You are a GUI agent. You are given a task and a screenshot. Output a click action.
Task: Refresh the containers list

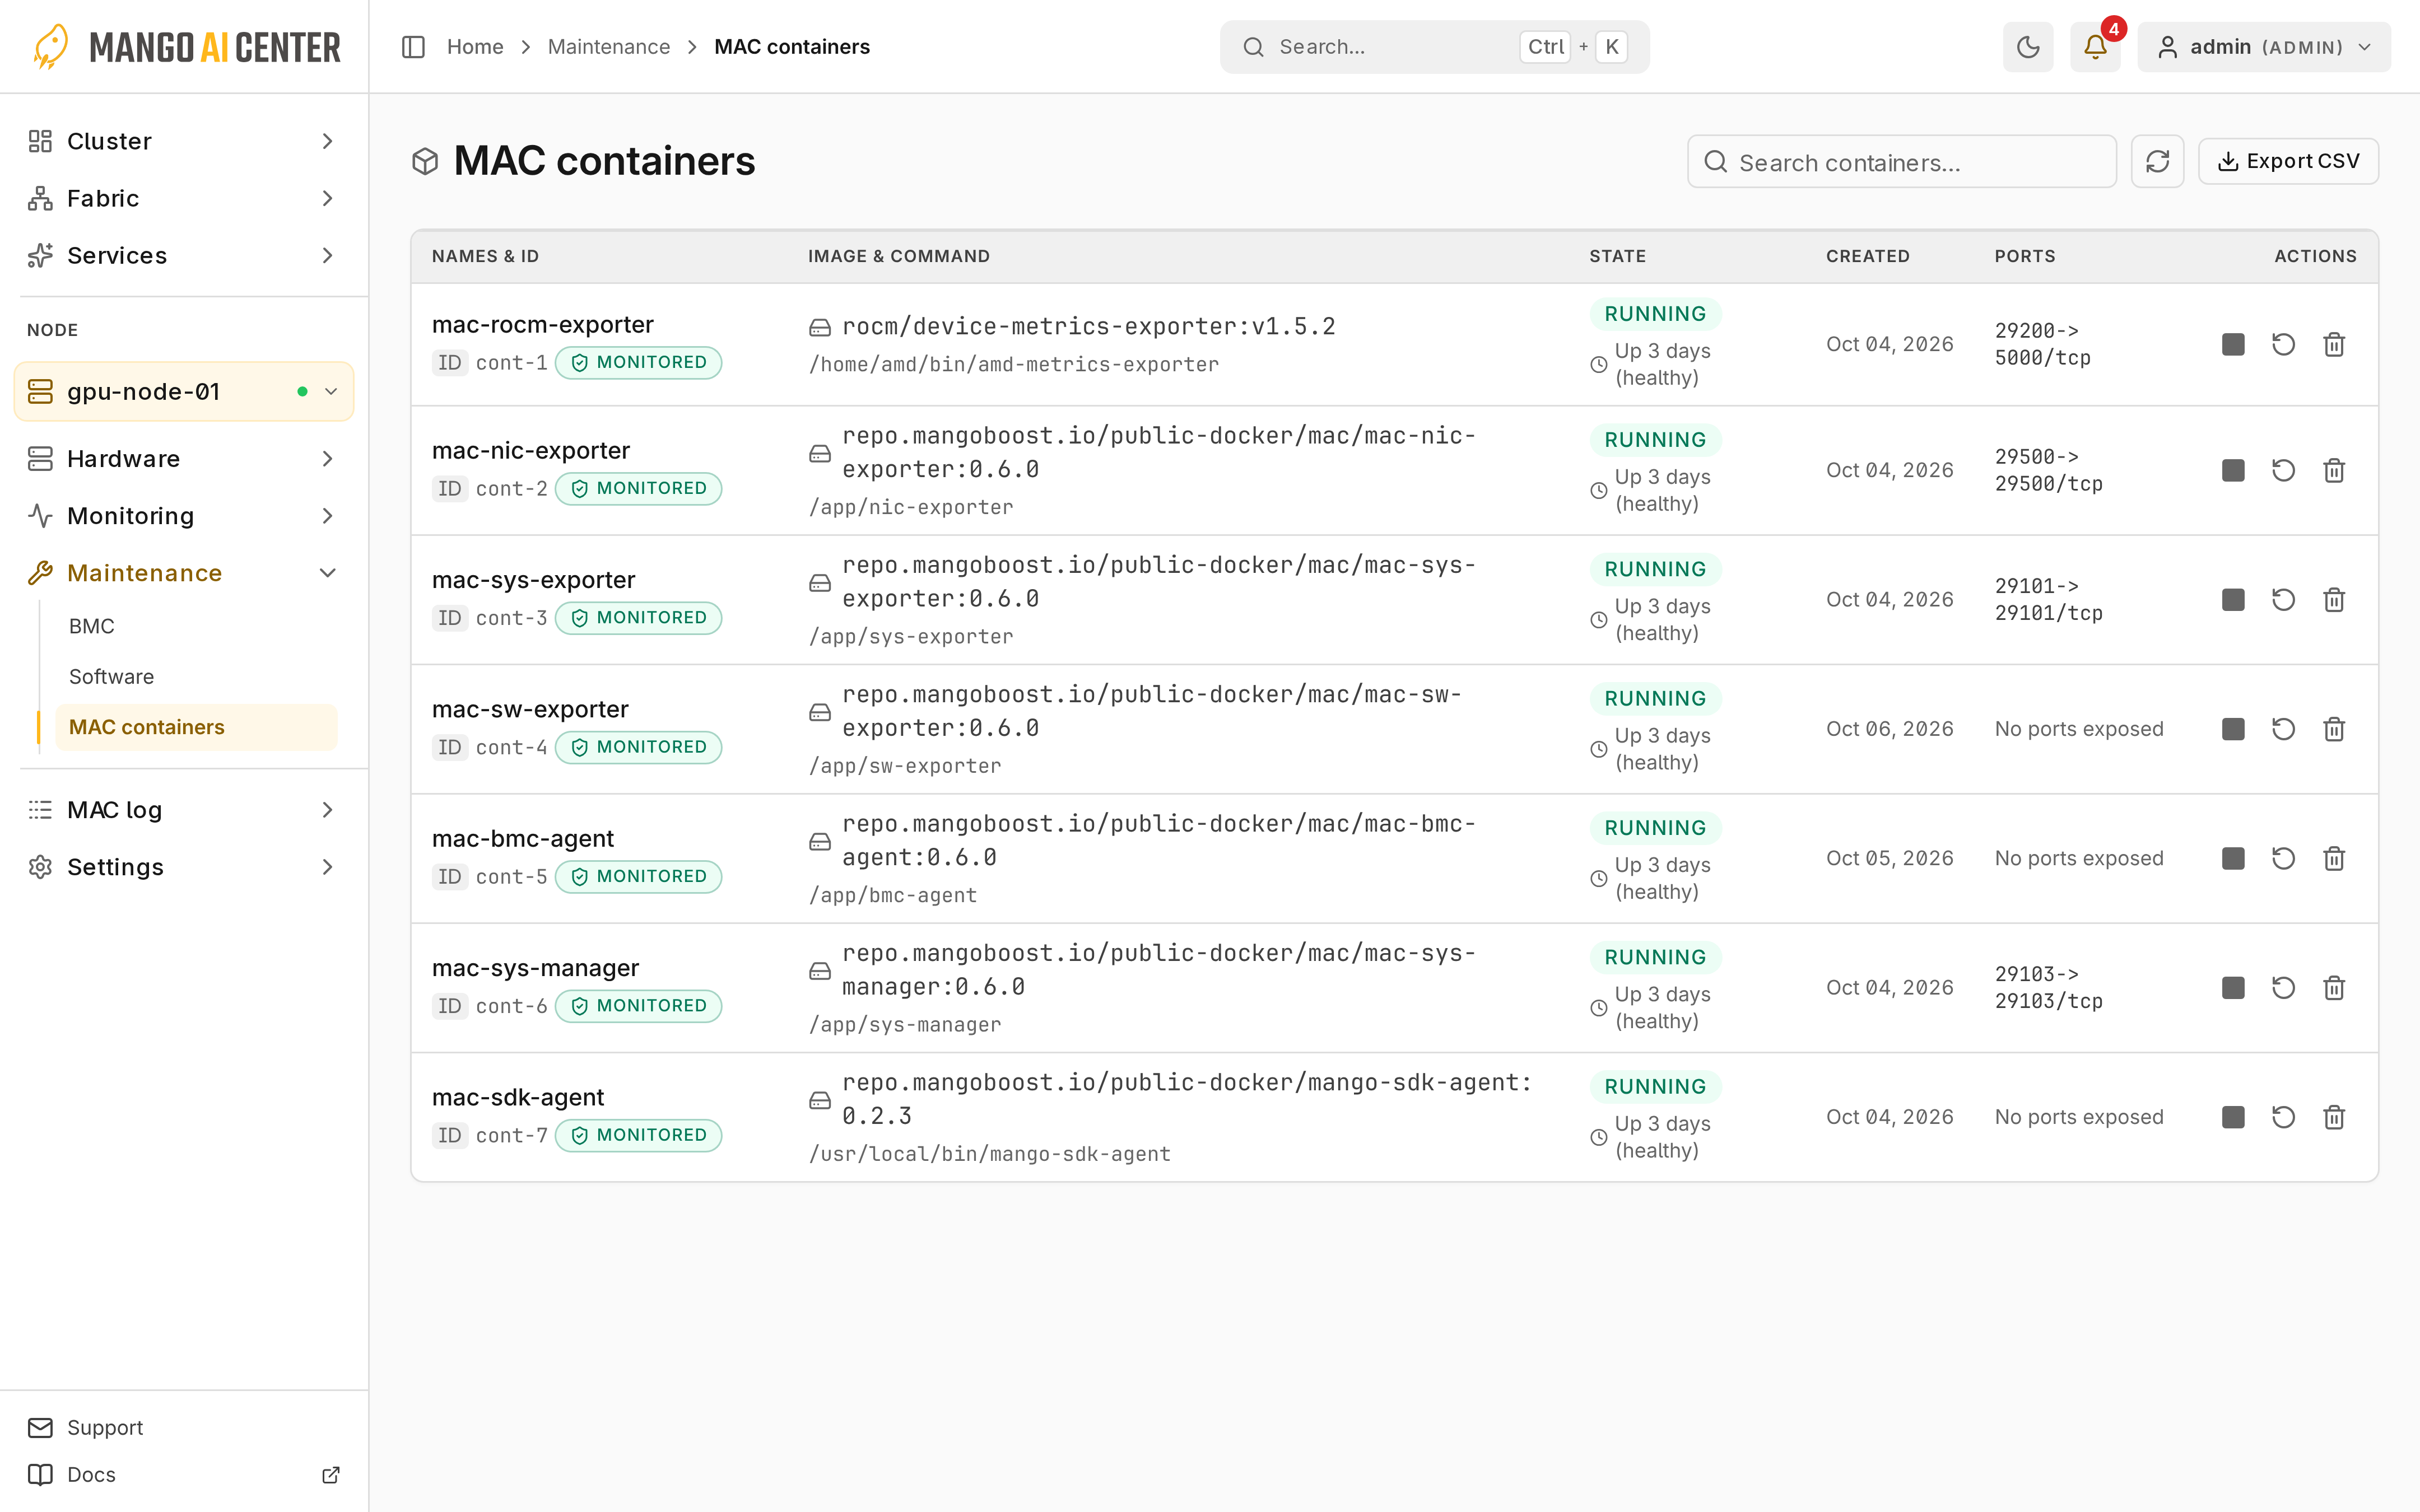[2157, 161]
